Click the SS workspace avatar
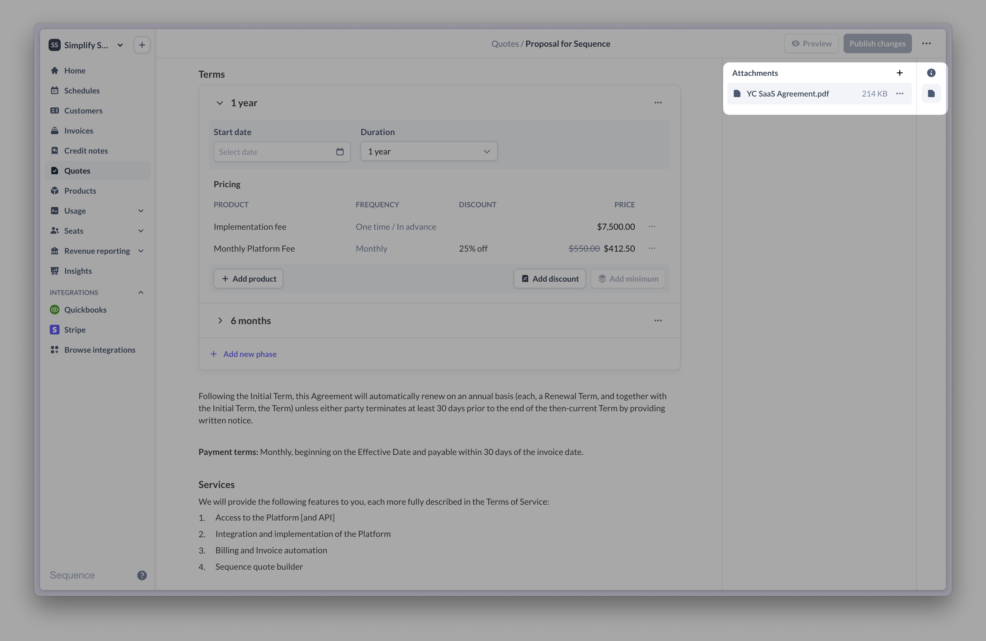986x641 pixels. pyautogui.click(x=54, y=45)
